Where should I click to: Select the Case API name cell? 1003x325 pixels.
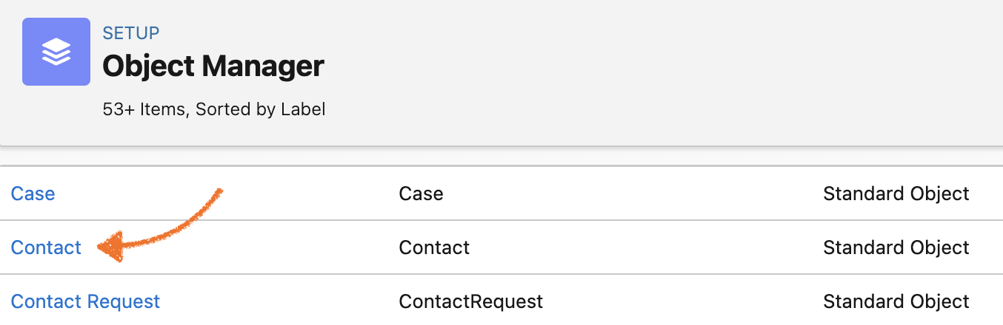click(421, 194)
